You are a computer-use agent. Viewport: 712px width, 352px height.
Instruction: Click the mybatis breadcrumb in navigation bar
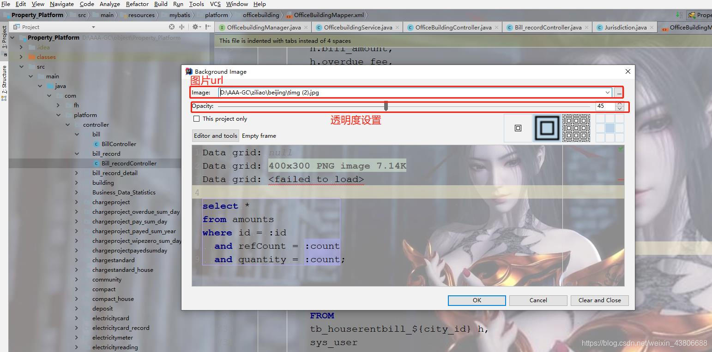click(180, 15)
